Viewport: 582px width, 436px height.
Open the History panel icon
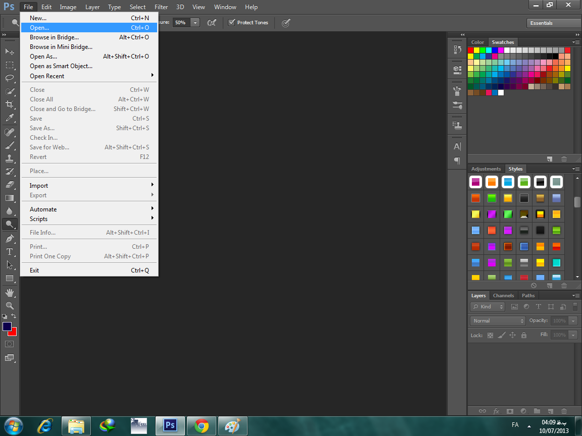pyautogui.click(x=457, y=49)
